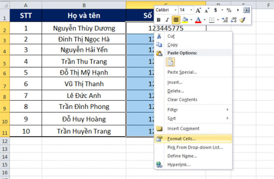Select Clear Contents in context menu

coord(193,99)
